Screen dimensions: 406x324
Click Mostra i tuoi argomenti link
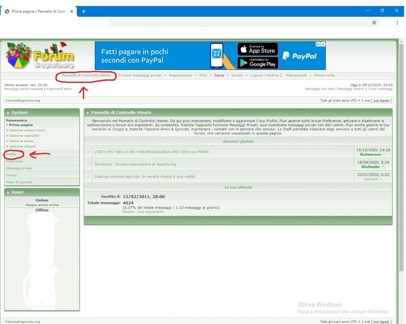(143, 212)
